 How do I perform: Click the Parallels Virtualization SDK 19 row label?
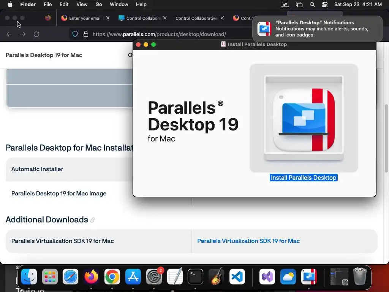coord(63,241)
